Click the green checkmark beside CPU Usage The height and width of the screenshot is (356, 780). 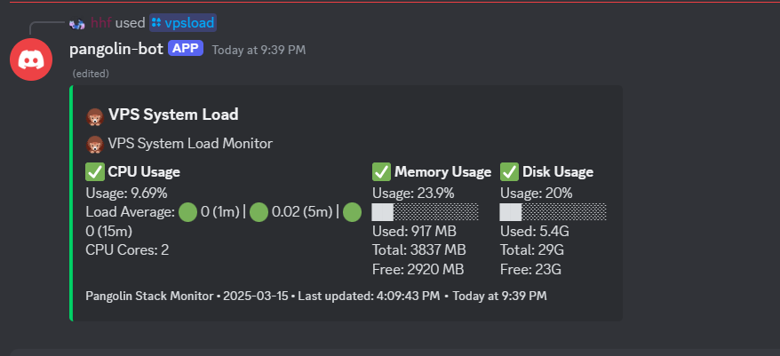point(95,172)
